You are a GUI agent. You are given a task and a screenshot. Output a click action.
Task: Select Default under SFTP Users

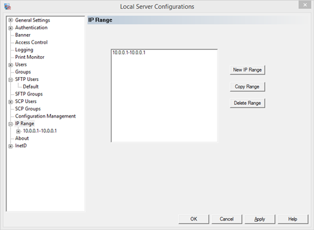pyautogui.click(x=31, y=87)
